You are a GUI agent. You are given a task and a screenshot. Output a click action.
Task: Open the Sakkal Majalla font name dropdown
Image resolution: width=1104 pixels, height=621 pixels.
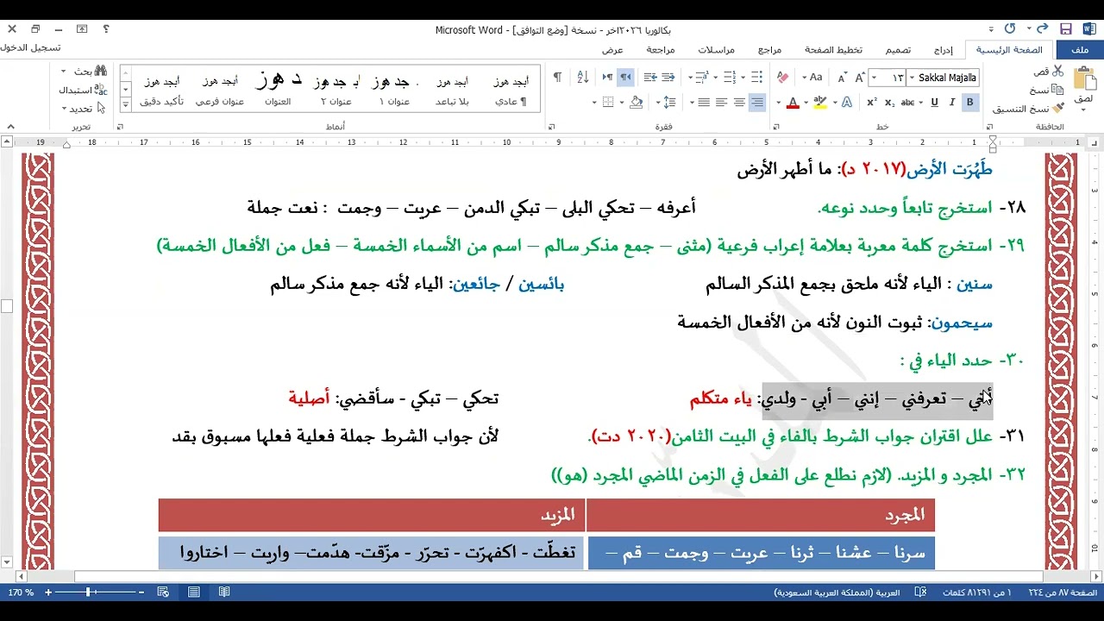coord(912,78)
